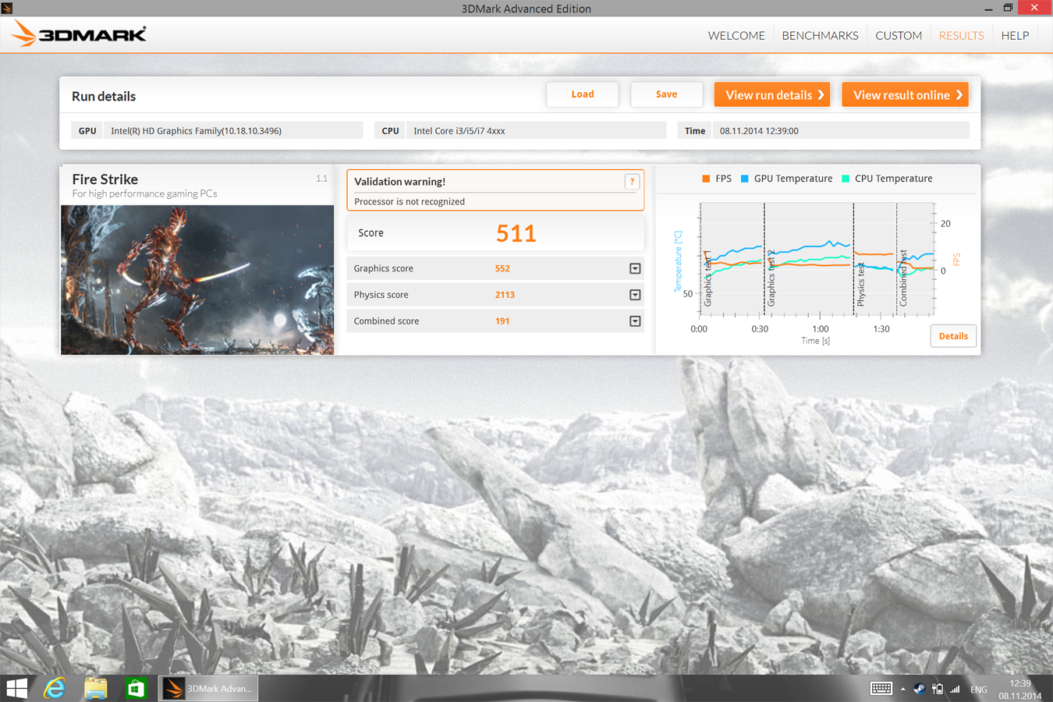The height and width of the screenshot is (702, 1053).
Task: Open the touch keyboard tray icon
Action: click(x=881, y=689)
